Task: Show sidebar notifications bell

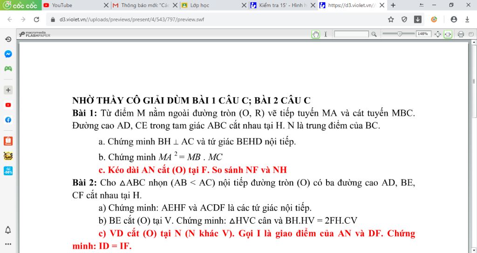Action: pos(8,230)
